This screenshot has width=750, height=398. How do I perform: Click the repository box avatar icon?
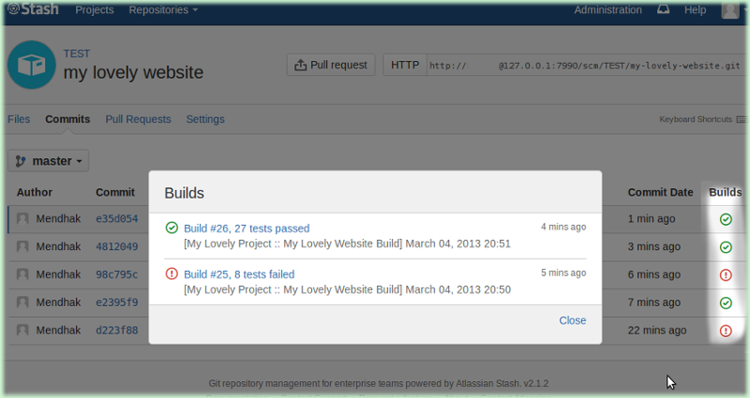point(32,65)
